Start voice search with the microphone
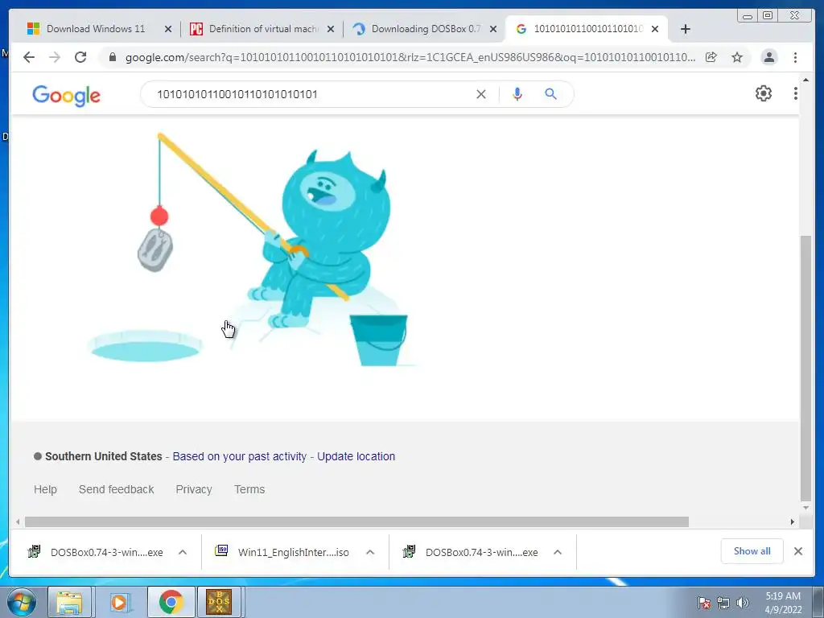824x618 pixels. pos(517,94)
